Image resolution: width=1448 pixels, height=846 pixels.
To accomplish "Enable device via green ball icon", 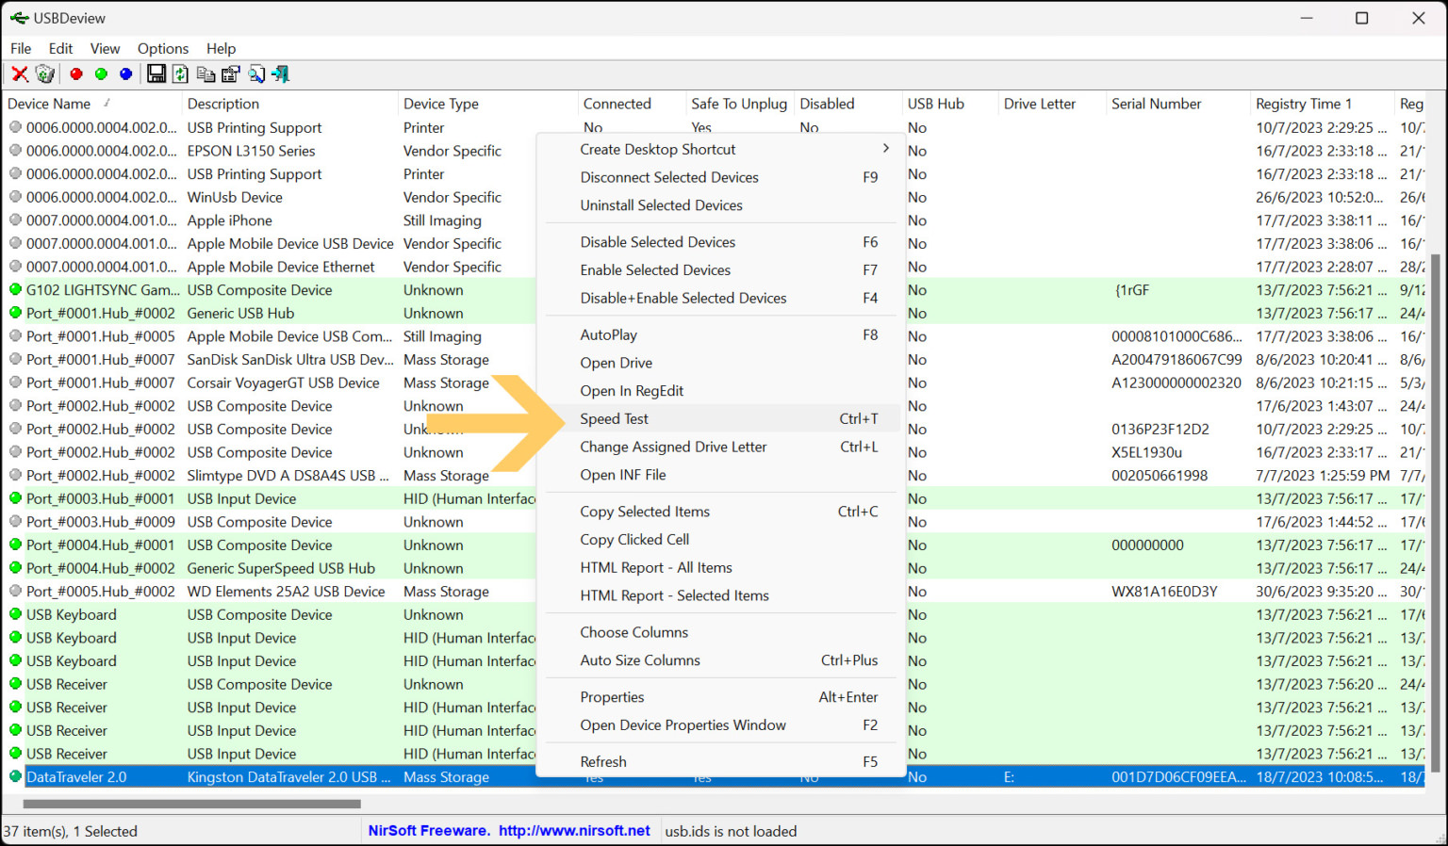I will [x=101, y=73].
